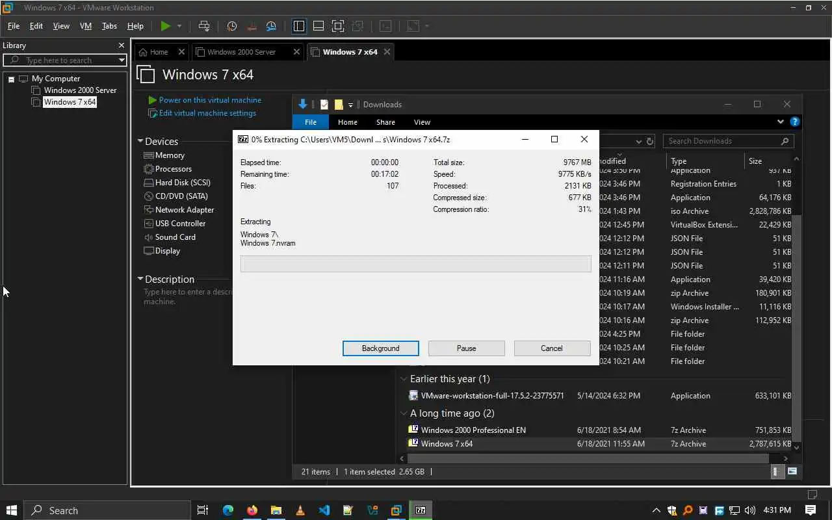832x520 pixels.
Task: Power on VM using green play toolbar icon
Action: click(166, 26)
